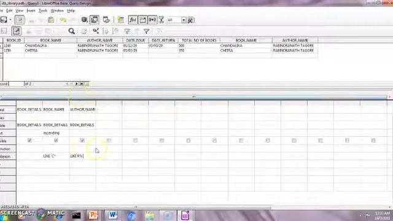Toggle Edit Data in record toolbar

point(17,31)
